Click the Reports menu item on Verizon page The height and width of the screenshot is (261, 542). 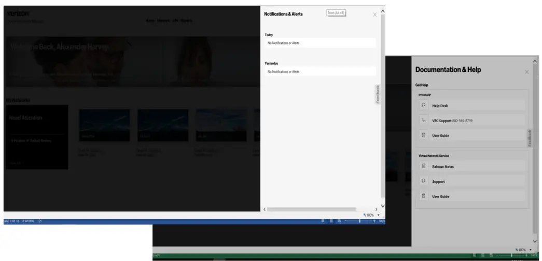point(186,21)
